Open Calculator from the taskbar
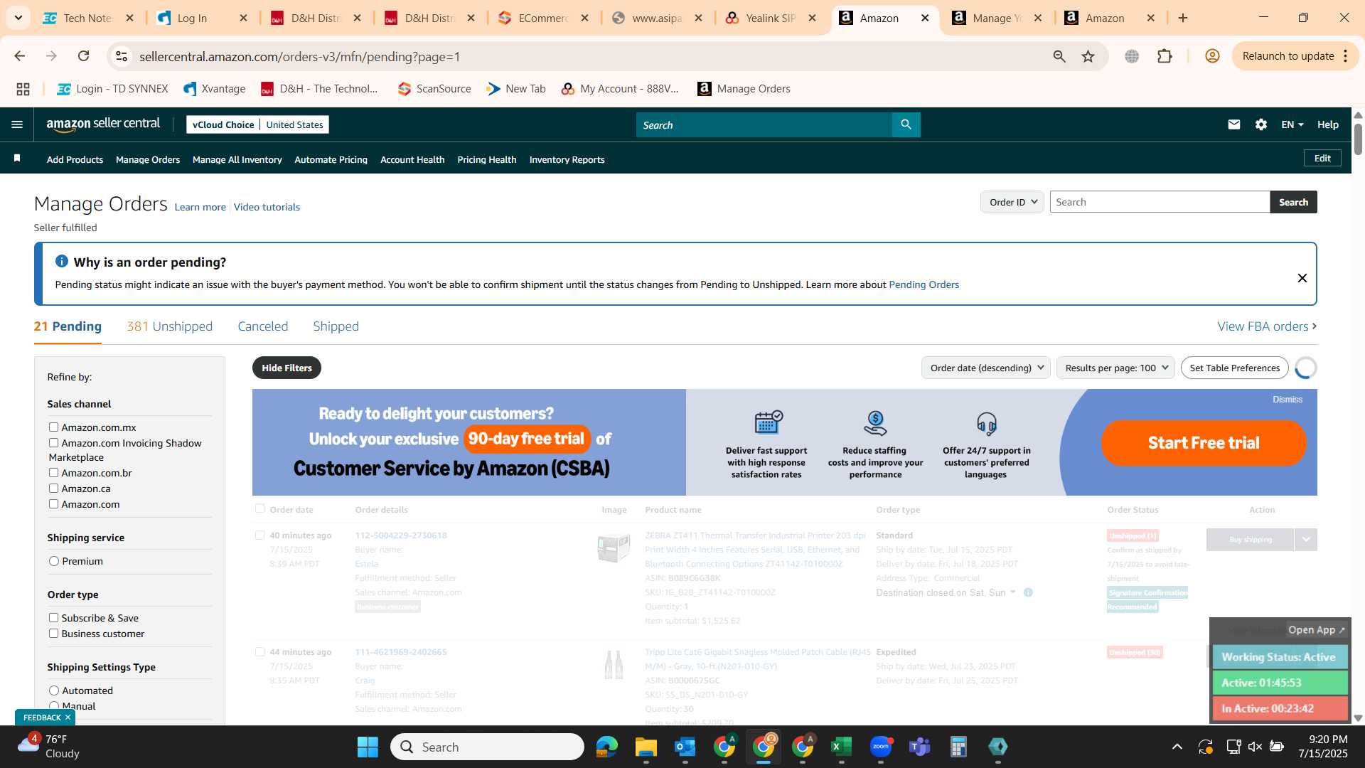 (x=958, y=747)
